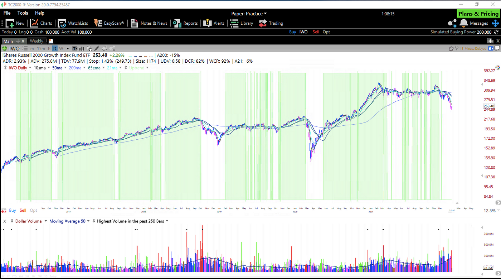Open the Library
Image resolution: width=501 pixels, height=279 pixels.
coord(242,23)
